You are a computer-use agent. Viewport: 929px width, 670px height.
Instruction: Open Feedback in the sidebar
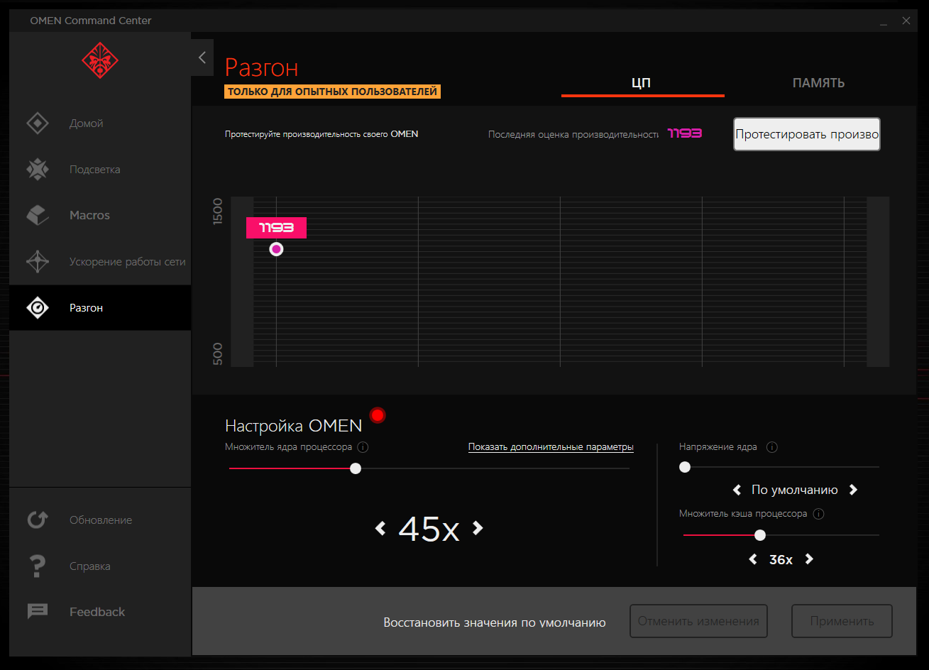tap(100, 612)
